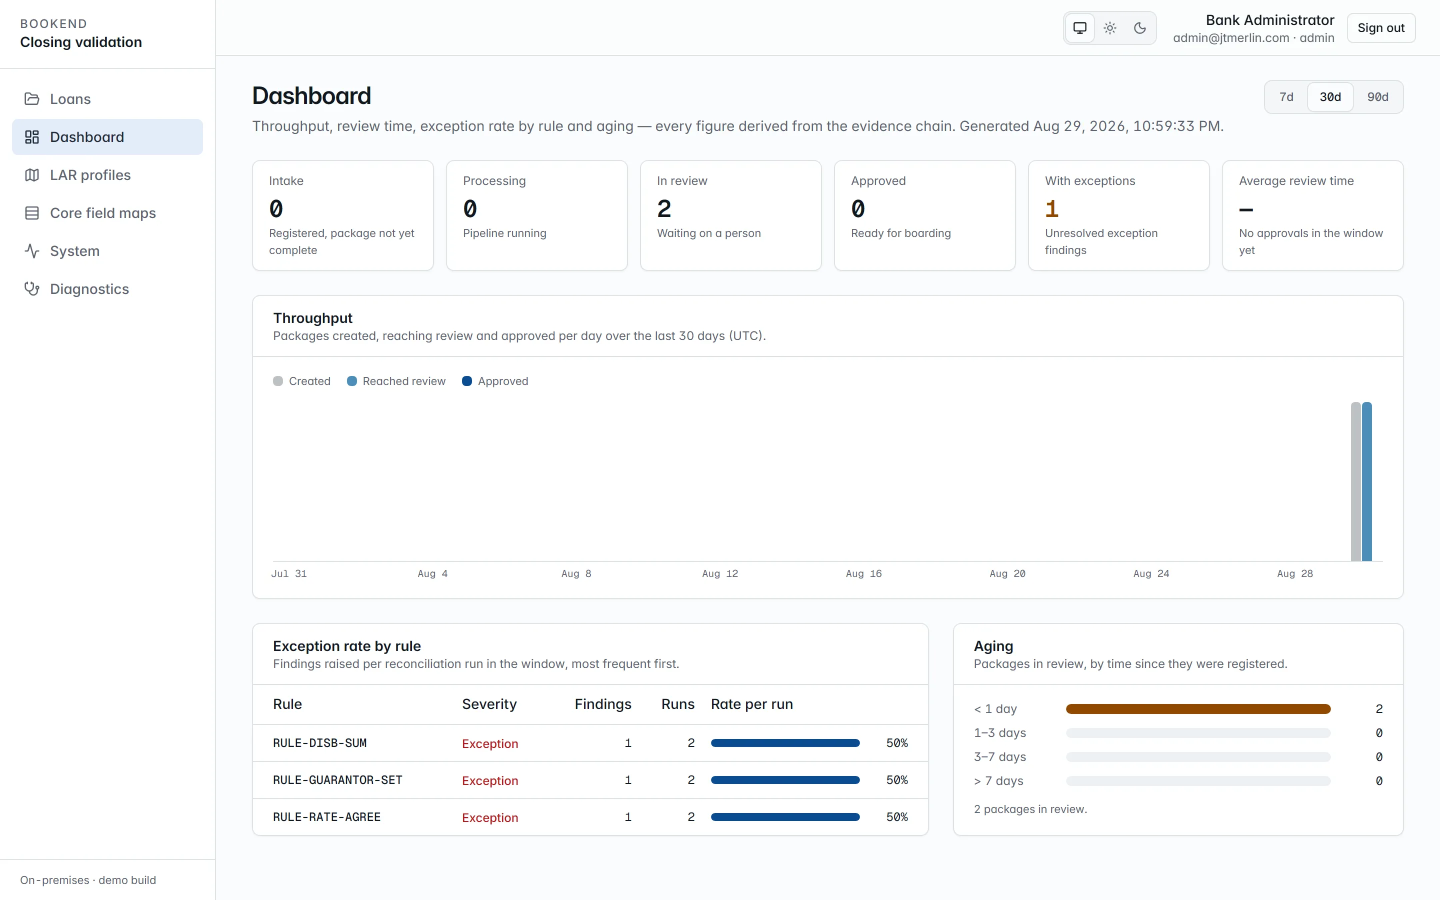1440x900 pixels.
Task: Click RULE-RATE-AGREE rate per run bar
Action: point(785,816)
